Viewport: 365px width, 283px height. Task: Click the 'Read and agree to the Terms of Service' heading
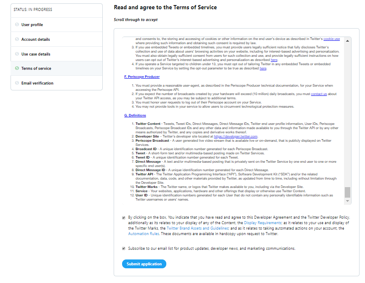[165, 8]
